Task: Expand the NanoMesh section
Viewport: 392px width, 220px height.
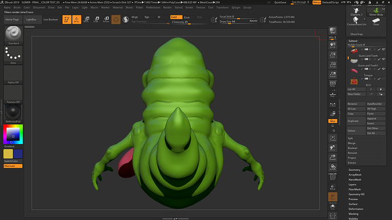Action: (355, 180)
